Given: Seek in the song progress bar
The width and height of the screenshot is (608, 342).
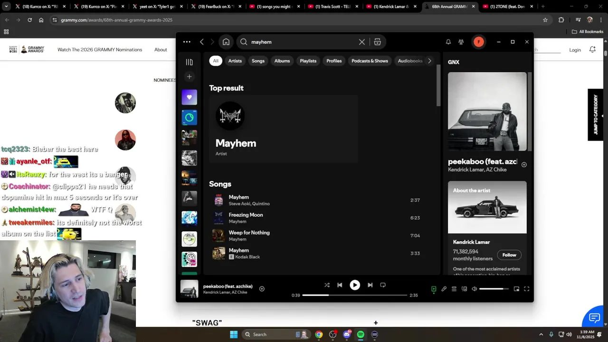Looking at the screenshot, I should click(355, 295).
